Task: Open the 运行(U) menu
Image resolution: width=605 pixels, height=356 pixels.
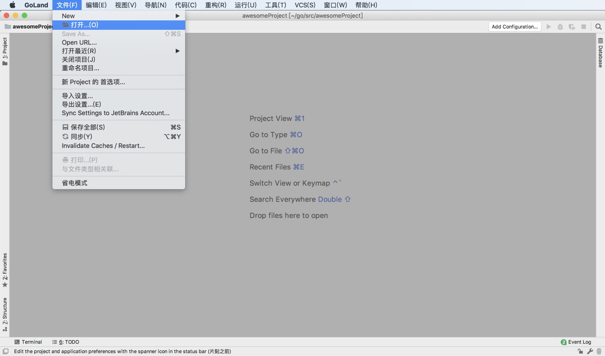Action: pyautogui.click(x=246, y=5)
